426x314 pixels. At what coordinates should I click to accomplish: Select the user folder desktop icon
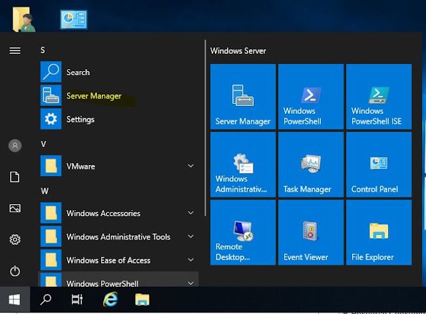pyautogui.click(x=24, y=19)
